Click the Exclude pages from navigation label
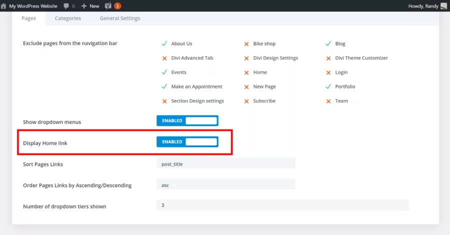Viewport: 450px width, 235px height. (x=70, y=43)
